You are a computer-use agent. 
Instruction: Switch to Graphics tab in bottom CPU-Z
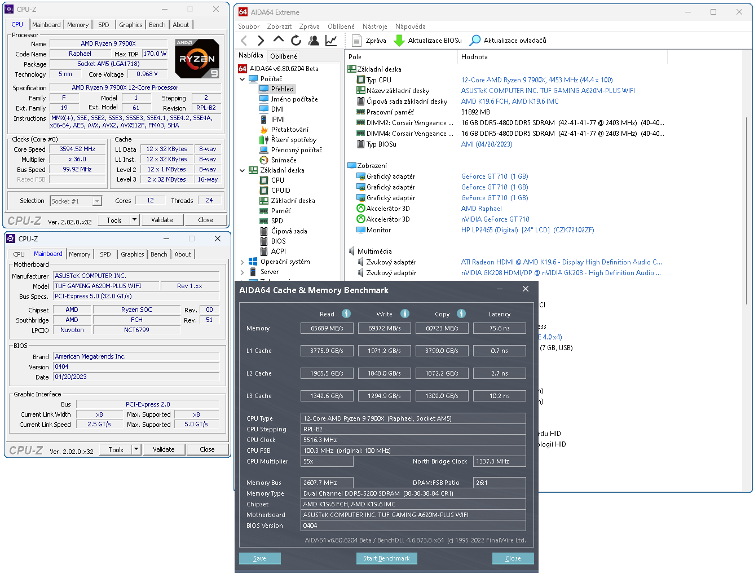coord(133,254)
